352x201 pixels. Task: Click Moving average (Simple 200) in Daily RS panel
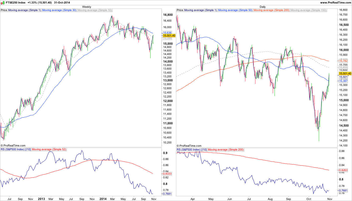coord(226,149)
